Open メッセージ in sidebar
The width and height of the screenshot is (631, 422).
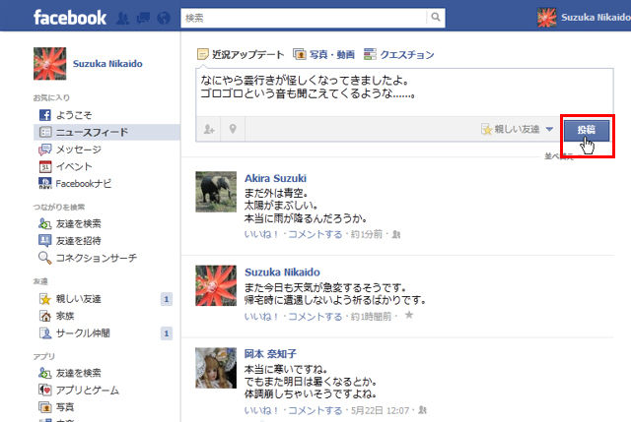70,150
